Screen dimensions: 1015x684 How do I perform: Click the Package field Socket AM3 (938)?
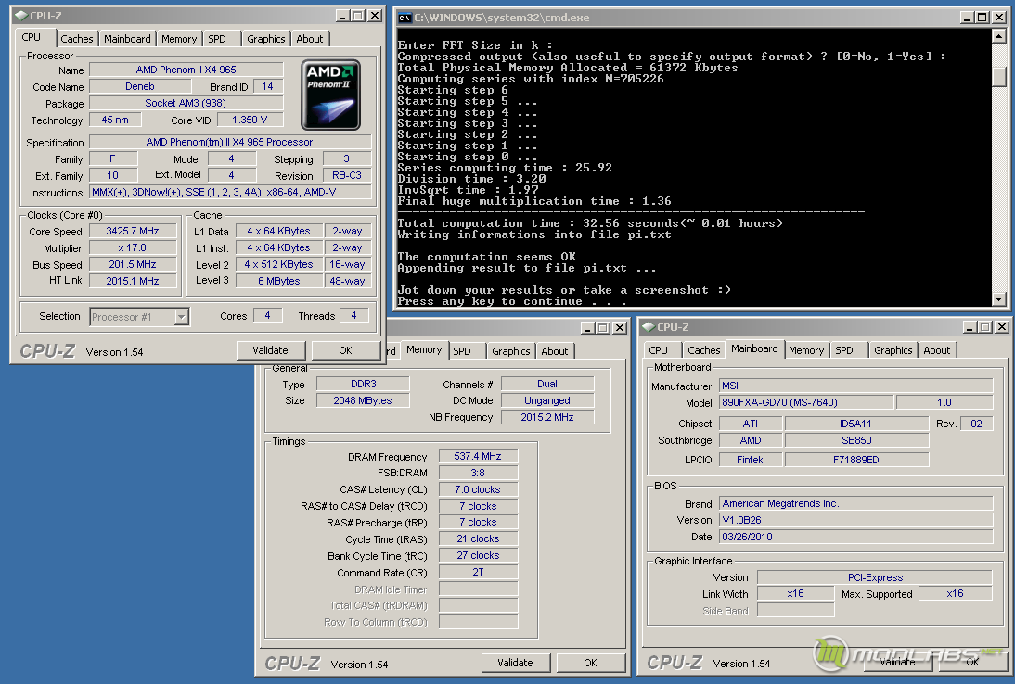coord(186,103)
